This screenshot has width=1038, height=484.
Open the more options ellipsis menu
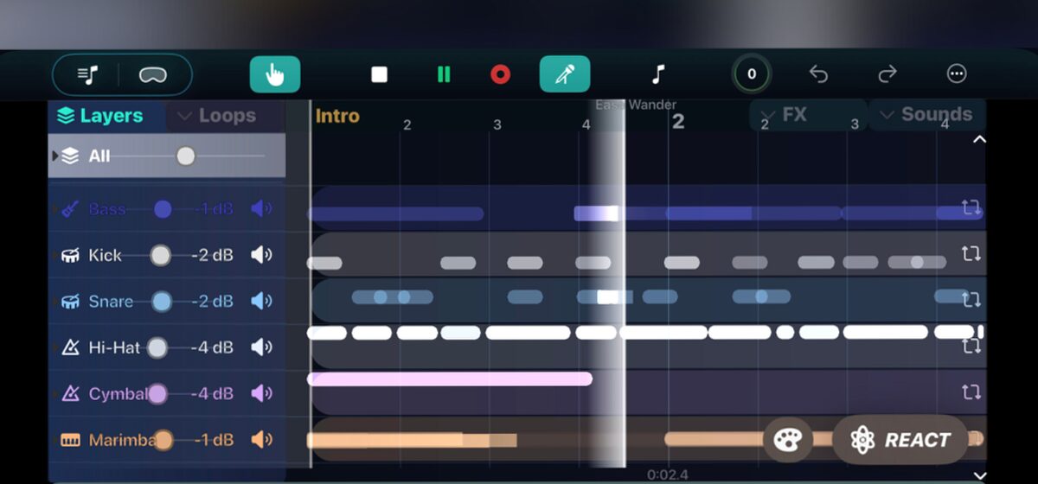pyautogui.click(x=957, y=74)
